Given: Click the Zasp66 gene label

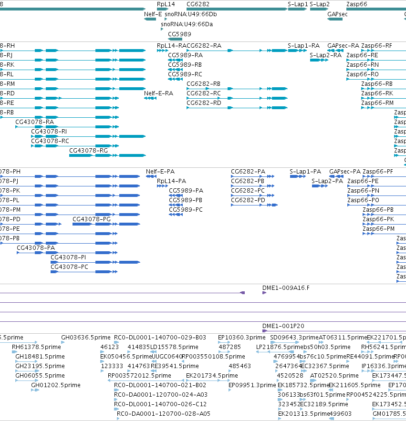Looking at the screenshot, I should tap(356, 4).
